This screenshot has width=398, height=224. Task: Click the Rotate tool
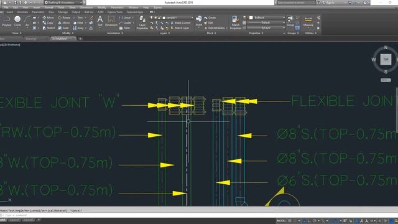63,18
